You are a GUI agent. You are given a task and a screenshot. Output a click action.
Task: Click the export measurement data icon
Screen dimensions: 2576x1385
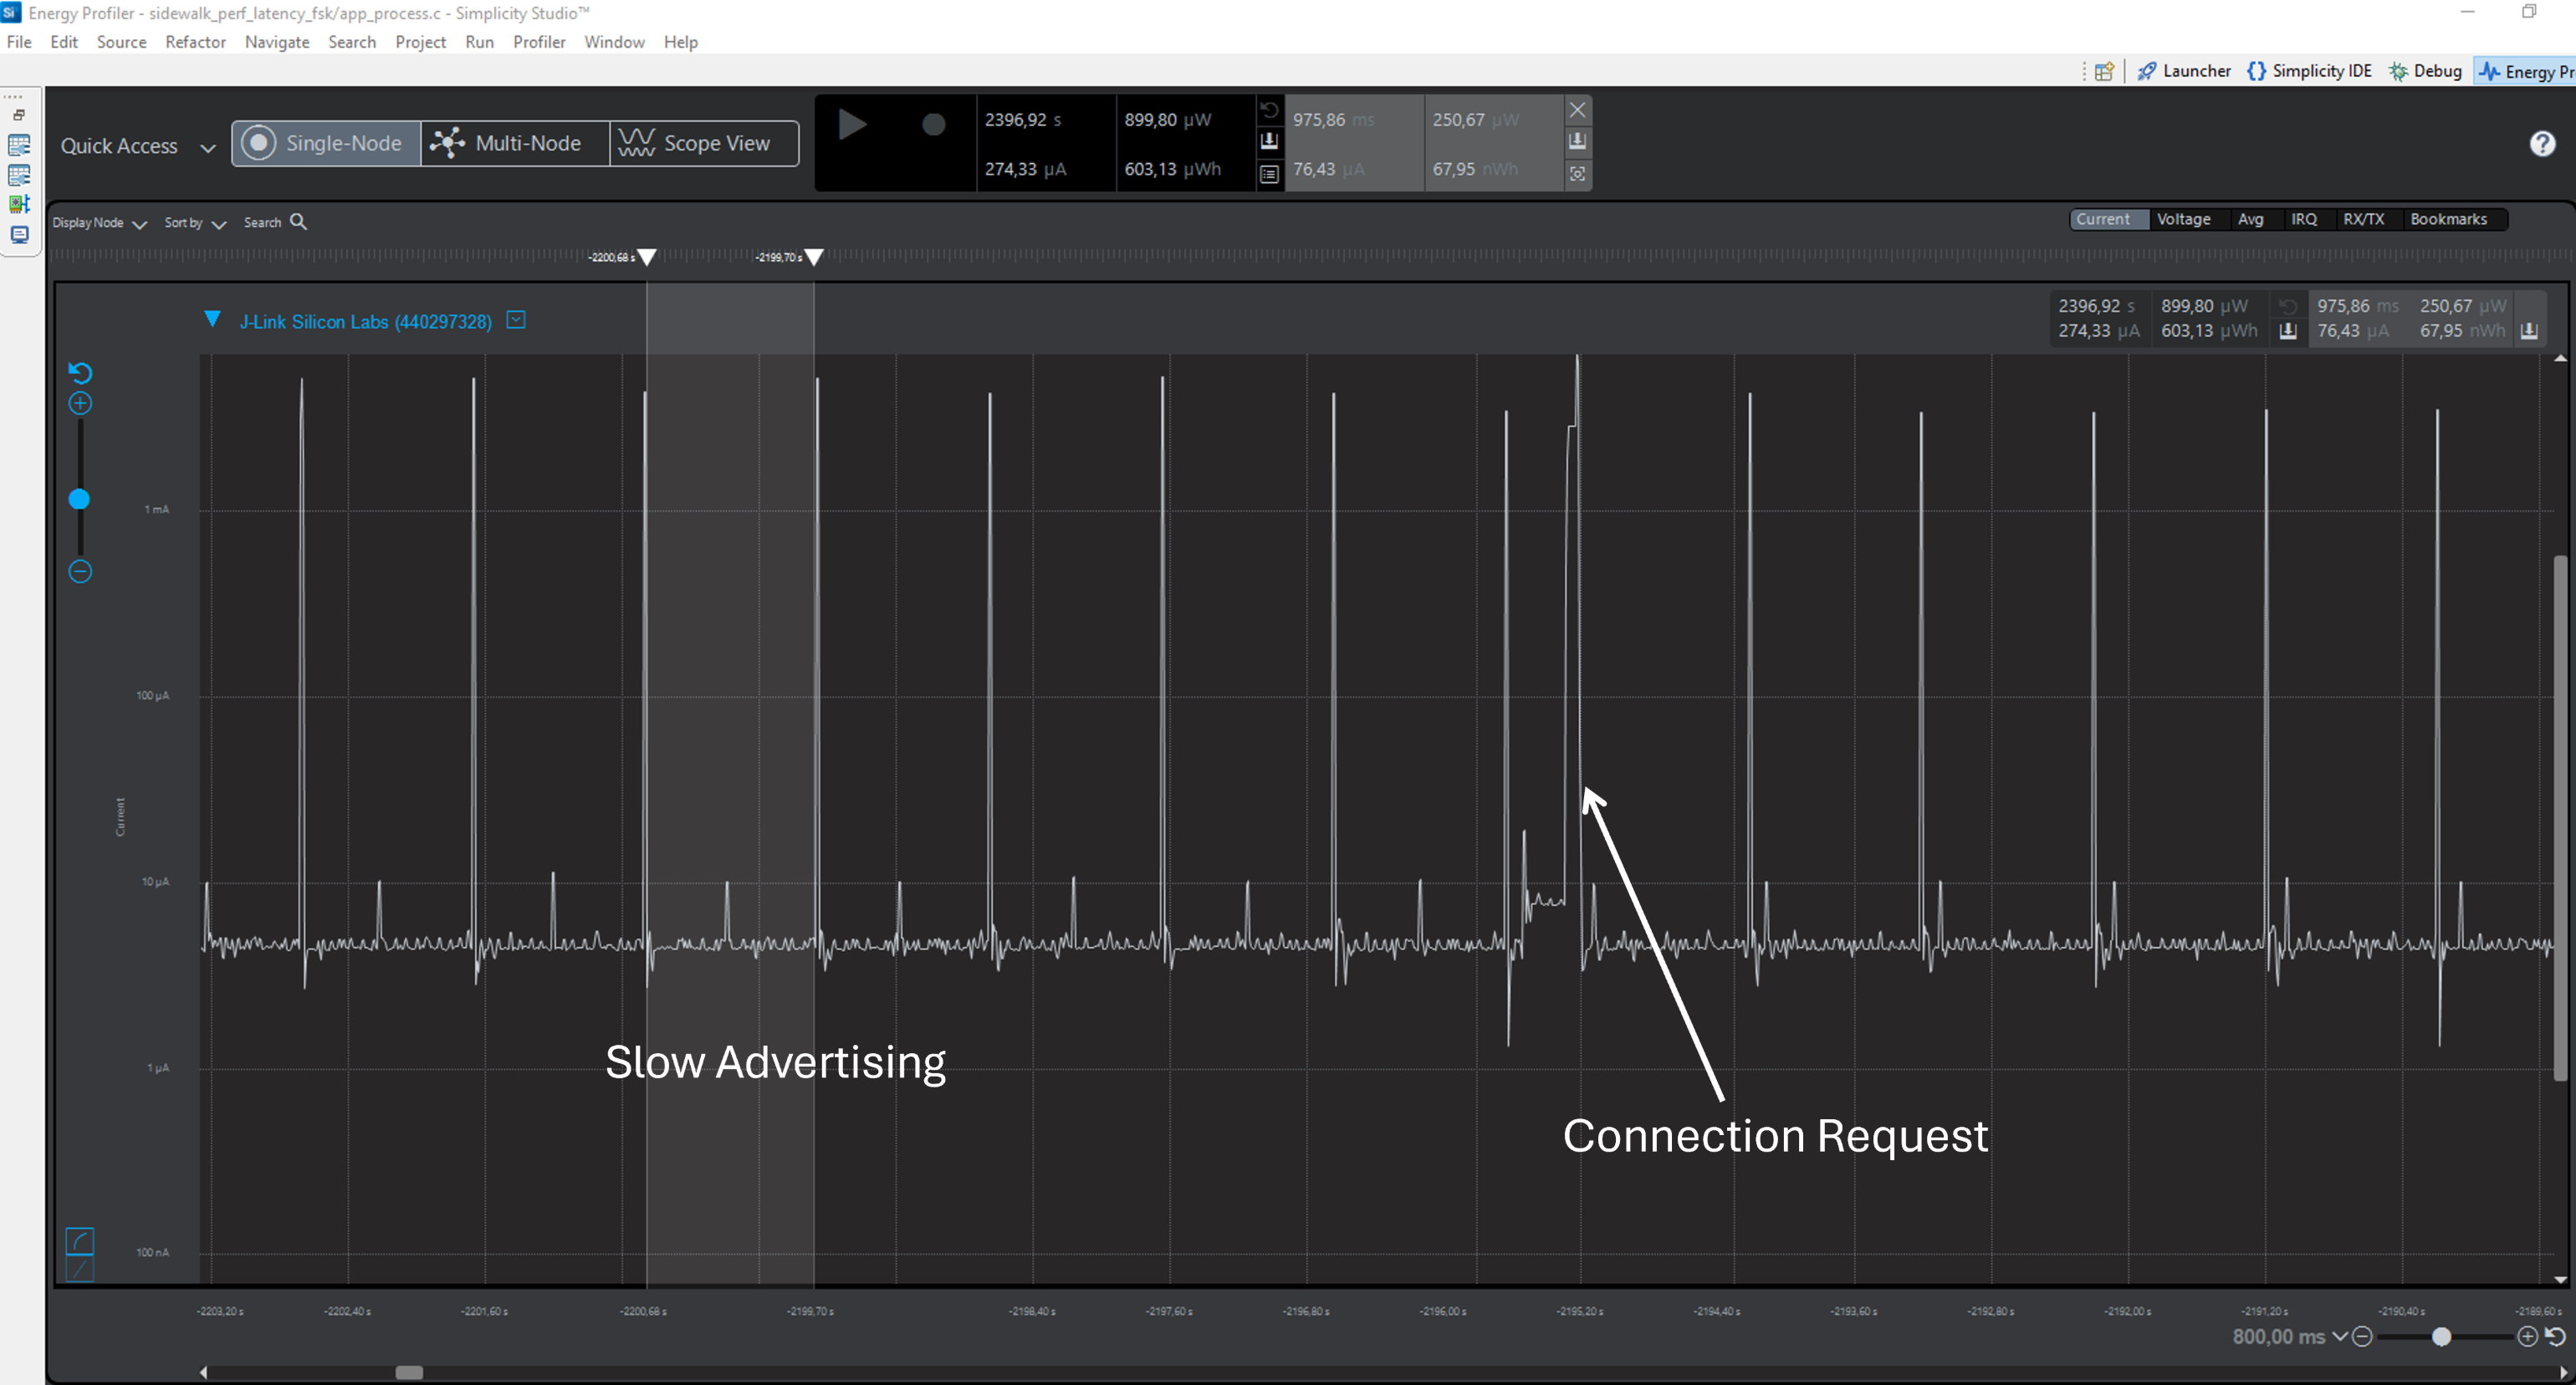pyautogui.click(x=1269, y=142)
